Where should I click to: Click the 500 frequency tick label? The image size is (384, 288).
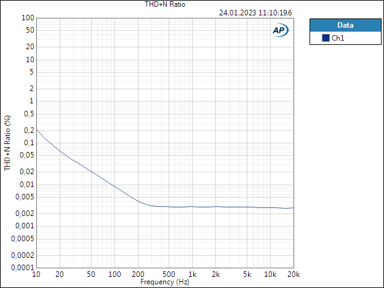point(169,274)
